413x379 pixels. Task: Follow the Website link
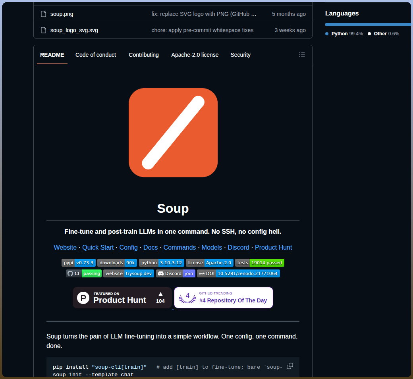(65, 247)
